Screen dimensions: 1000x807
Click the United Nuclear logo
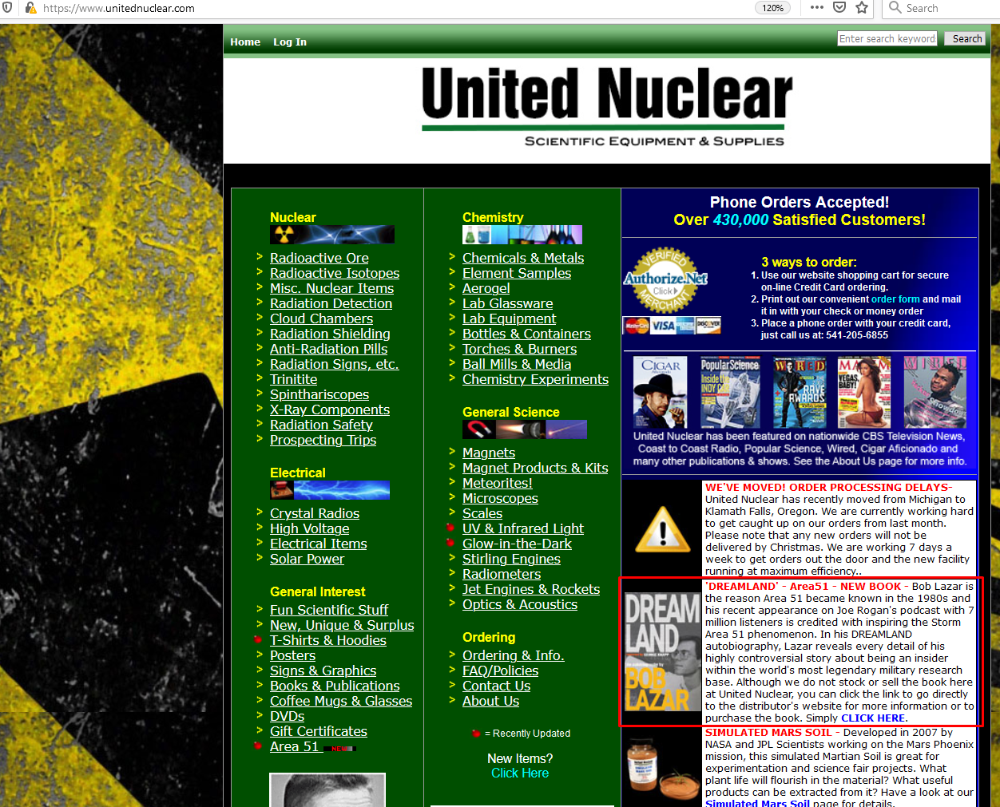pos(607,105)
